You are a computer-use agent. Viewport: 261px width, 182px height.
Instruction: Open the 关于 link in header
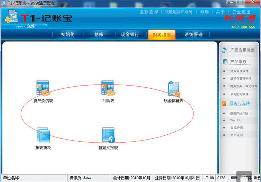220,12
